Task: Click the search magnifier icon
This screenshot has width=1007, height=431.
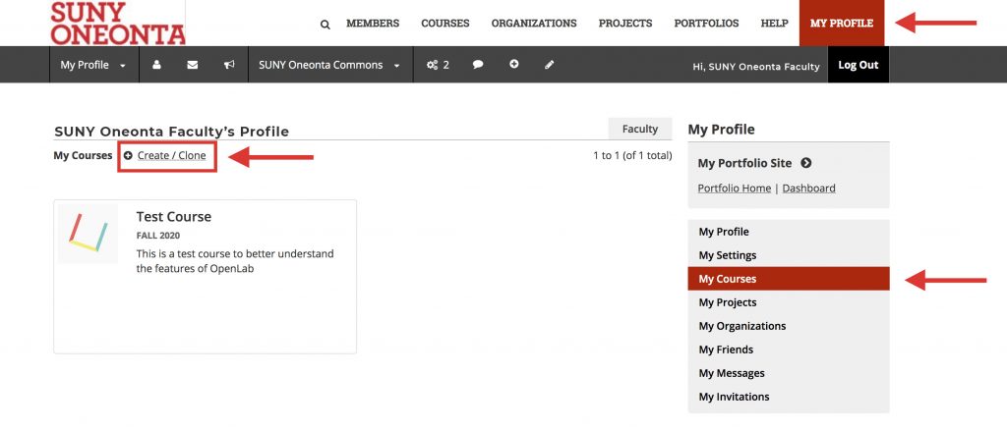Action: [x=325, y=25]
